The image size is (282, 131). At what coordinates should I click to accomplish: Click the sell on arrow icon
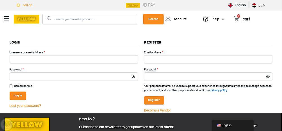(18, 5)
